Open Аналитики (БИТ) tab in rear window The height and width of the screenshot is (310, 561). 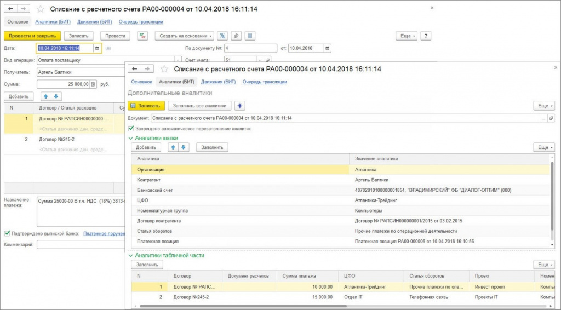tap(53, 22)
